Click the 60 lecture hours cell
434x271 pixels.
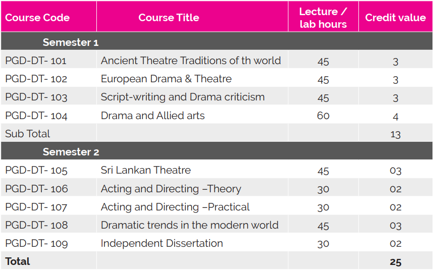(x=323, y=116)
